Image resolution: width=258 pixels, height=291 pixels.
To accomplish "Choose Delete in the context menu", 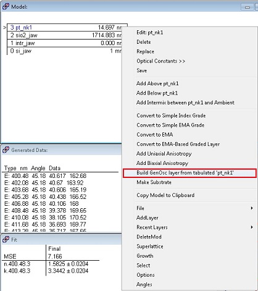I will pyautogui.click(x=144, y=42).
